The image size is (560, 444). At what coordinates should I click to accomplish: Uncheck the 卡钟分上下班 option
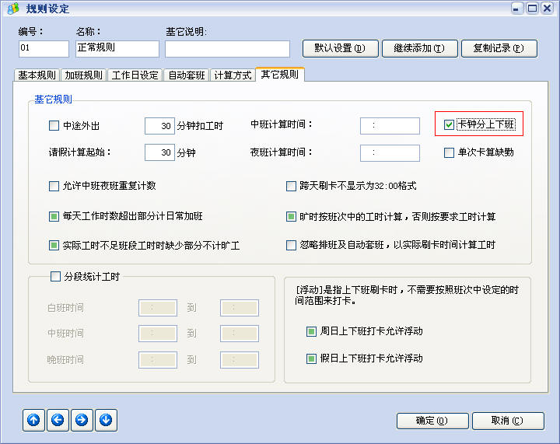(x=449, y=124)
